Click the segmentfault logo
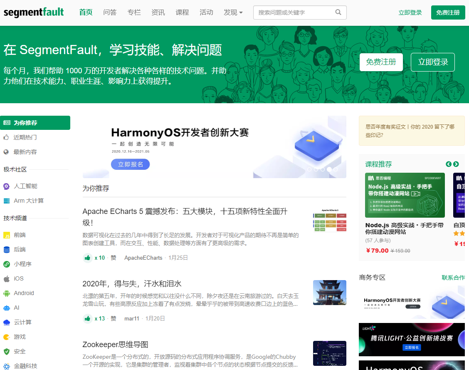 [34, 12]
